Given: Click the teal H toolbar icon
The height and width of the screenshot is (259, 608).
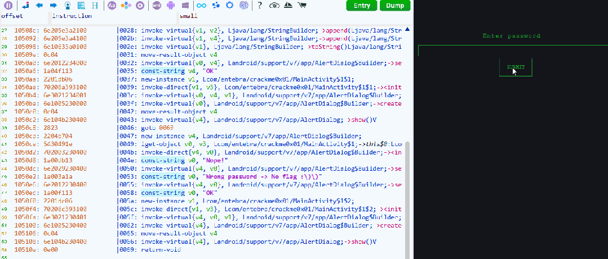Looking at the screenshot, I should click(x=95, y=6).
